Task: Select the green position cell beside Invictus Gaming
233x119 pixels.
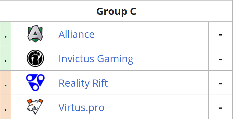Action: click(5, 58)
